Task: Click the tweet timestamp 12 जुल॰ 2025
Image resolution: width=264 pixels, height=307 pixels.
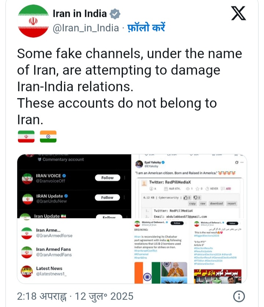Action: (x=104, y=296)
